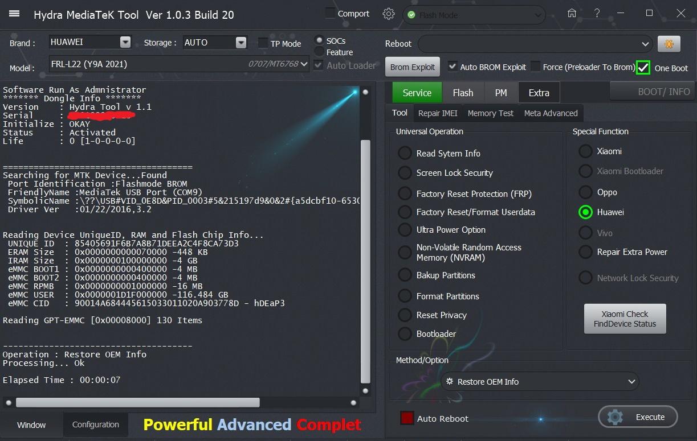
Task: Uncheck the One Boot checkbox
Action: click(x=643, y=68)
